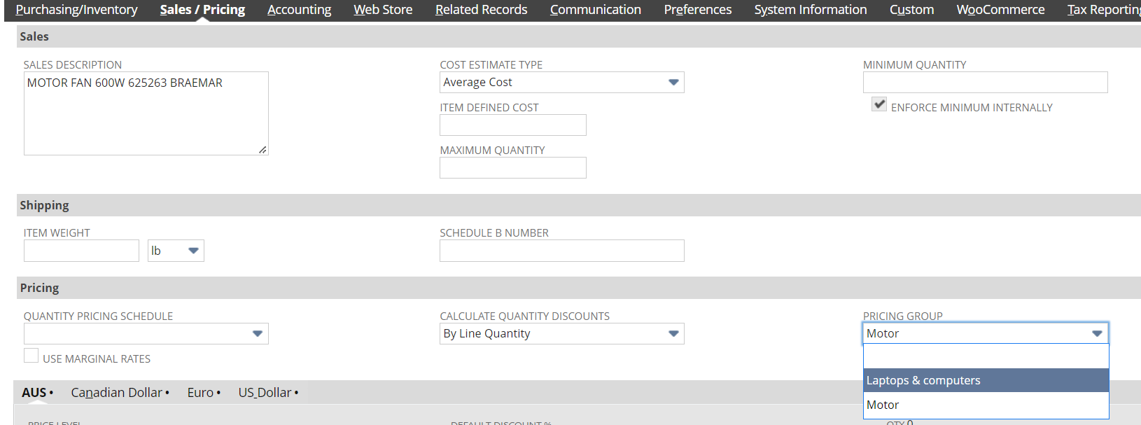This screenshot has height=425, width=1141.
Task: Switch to the US Dollar subtab
Action: (268, 393)
